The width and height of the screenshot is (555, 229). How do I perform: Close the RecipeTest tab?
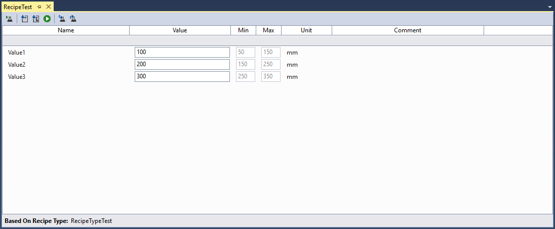tap(49, 7)
